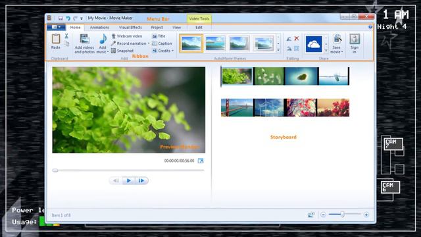Screen dimensions: 421x237
Task: Add a Title to the movie
Action: tap(159, 36)
